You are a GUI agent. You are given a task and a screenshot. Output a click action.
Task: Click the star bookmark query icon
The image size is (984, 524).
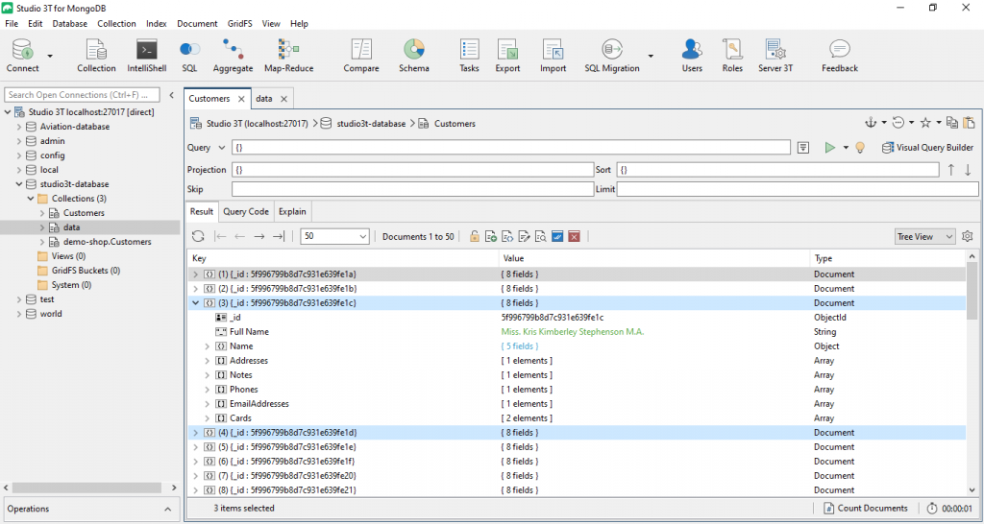pyautogui.click(x=925, y=123)
